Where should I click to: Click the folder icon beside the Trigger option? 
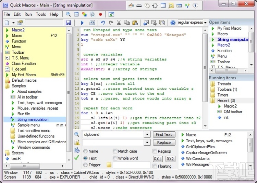109,165
